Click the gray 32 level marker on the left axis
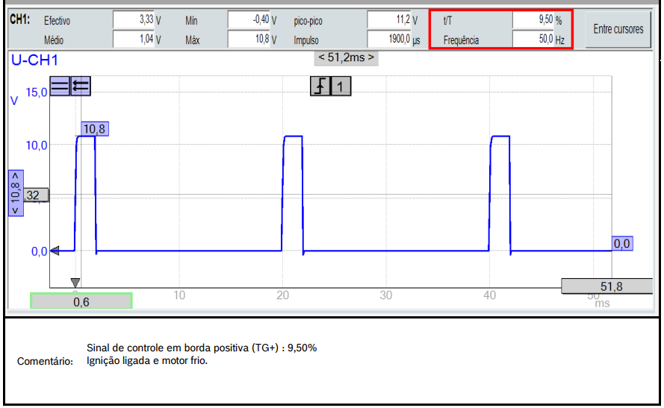This screenshot has height=408, width=664. [33, 195]
